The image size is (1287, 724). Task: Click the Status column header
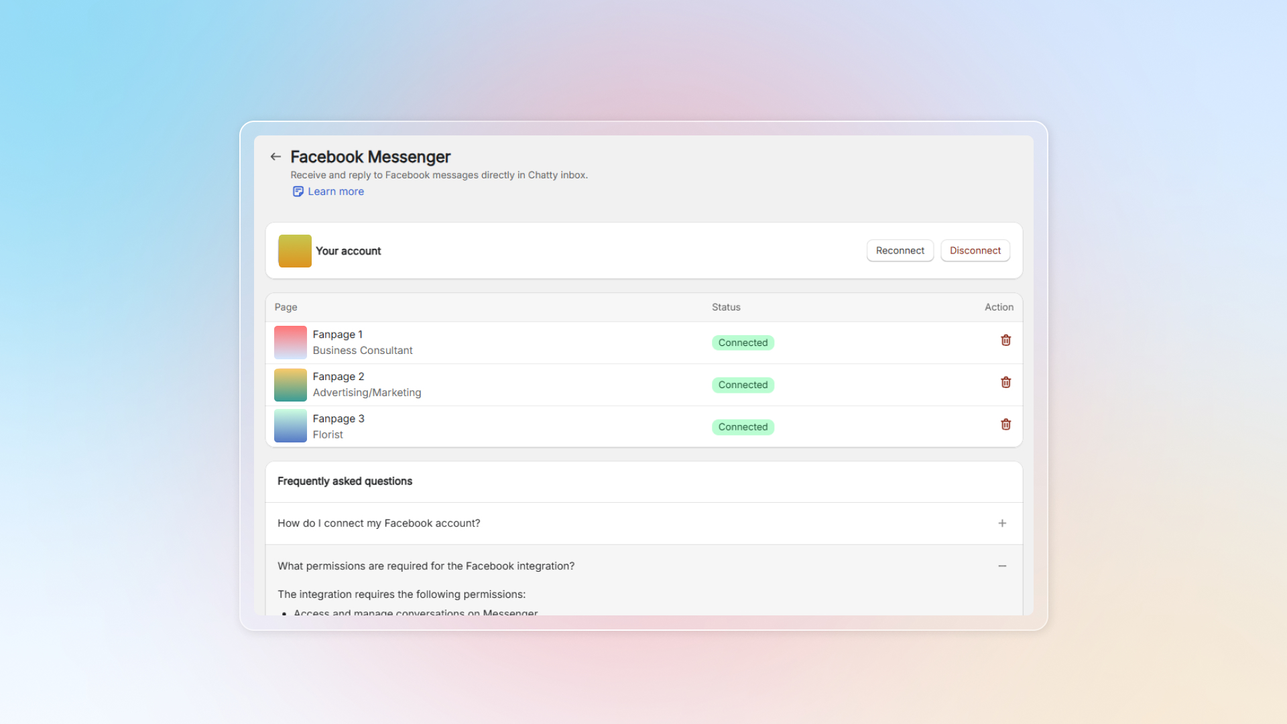pos(726,307)
